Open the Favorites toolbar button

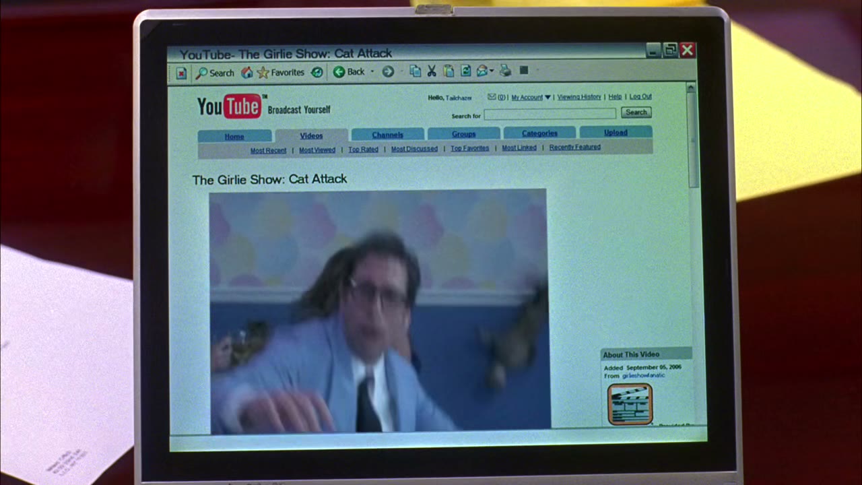tap(280, 72)
